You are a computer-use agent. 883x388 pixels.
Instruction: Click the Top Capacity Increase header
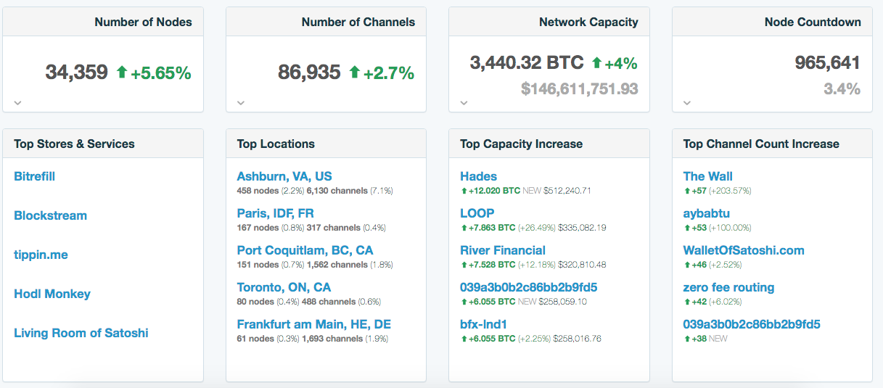(521, 144)
